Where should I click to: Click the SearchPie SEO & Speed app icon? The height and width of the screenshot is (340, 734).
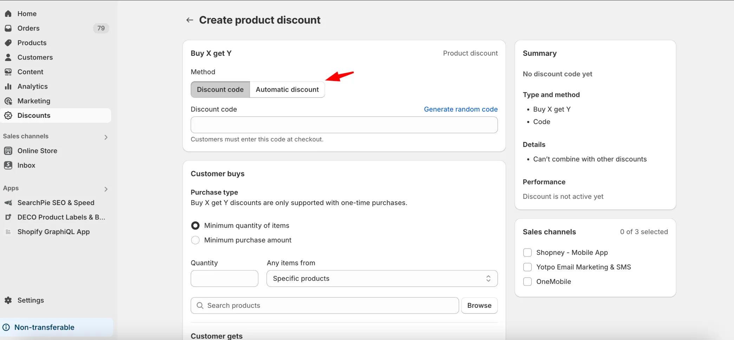8,203
